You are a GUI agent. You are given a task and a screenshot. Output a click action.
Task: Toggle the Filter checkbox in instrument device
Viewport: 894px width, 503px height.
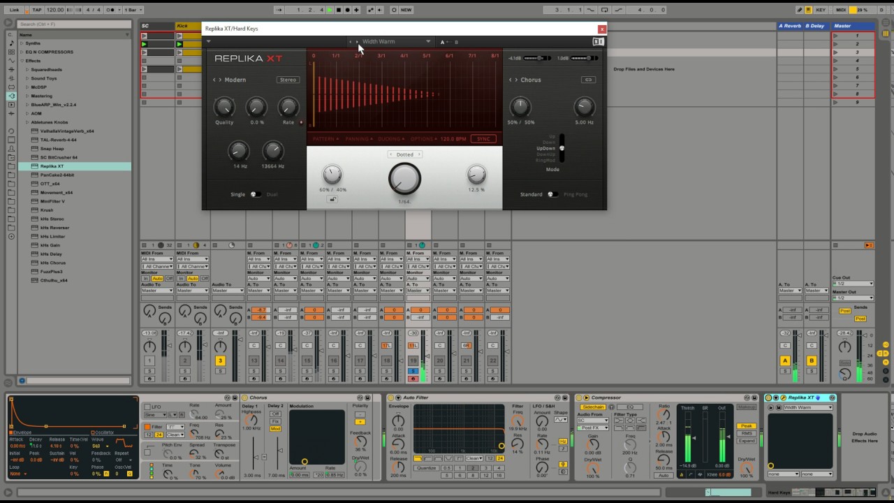pos(147,427)
